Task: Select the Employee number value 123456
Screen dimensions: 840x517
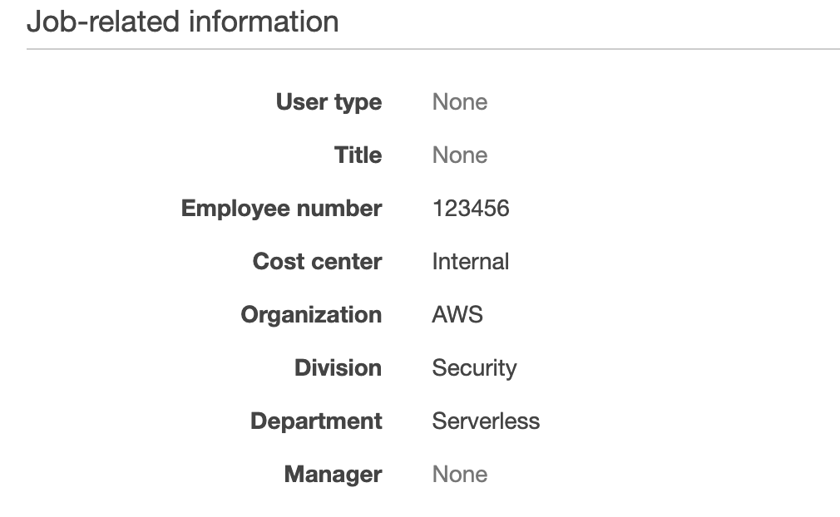Action: click(x=470, y=208)
